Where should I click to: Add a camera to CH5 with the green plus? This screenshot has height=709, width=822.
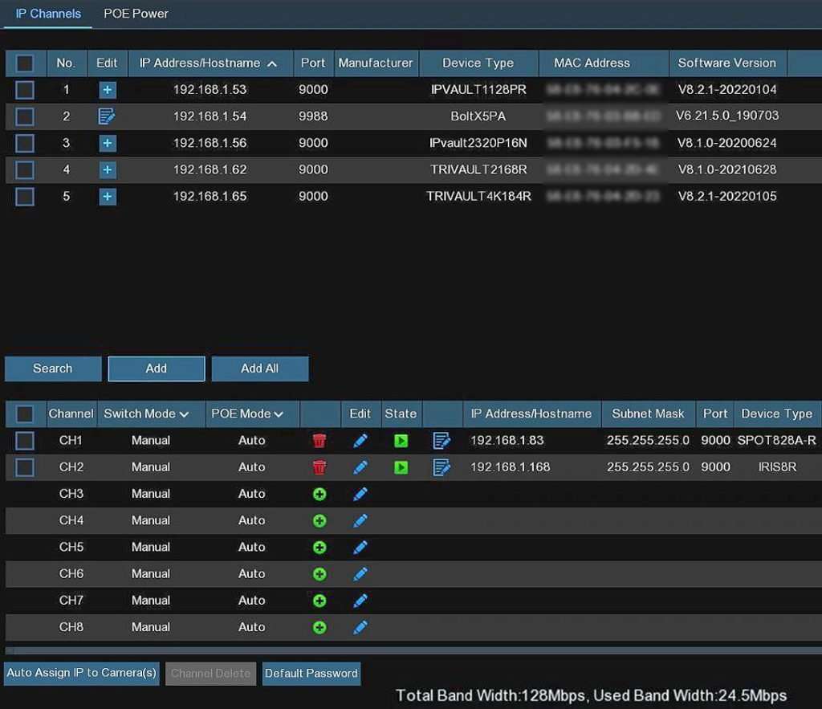[319, 548]
